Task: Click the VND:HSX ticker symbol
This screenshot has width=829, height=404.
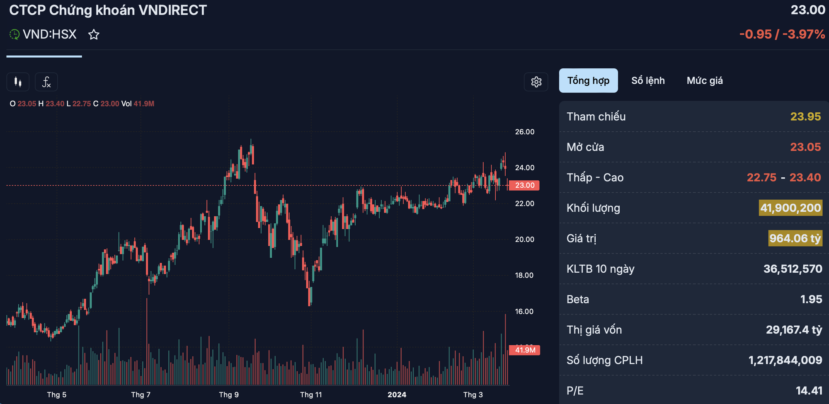Action: (50, 34)
